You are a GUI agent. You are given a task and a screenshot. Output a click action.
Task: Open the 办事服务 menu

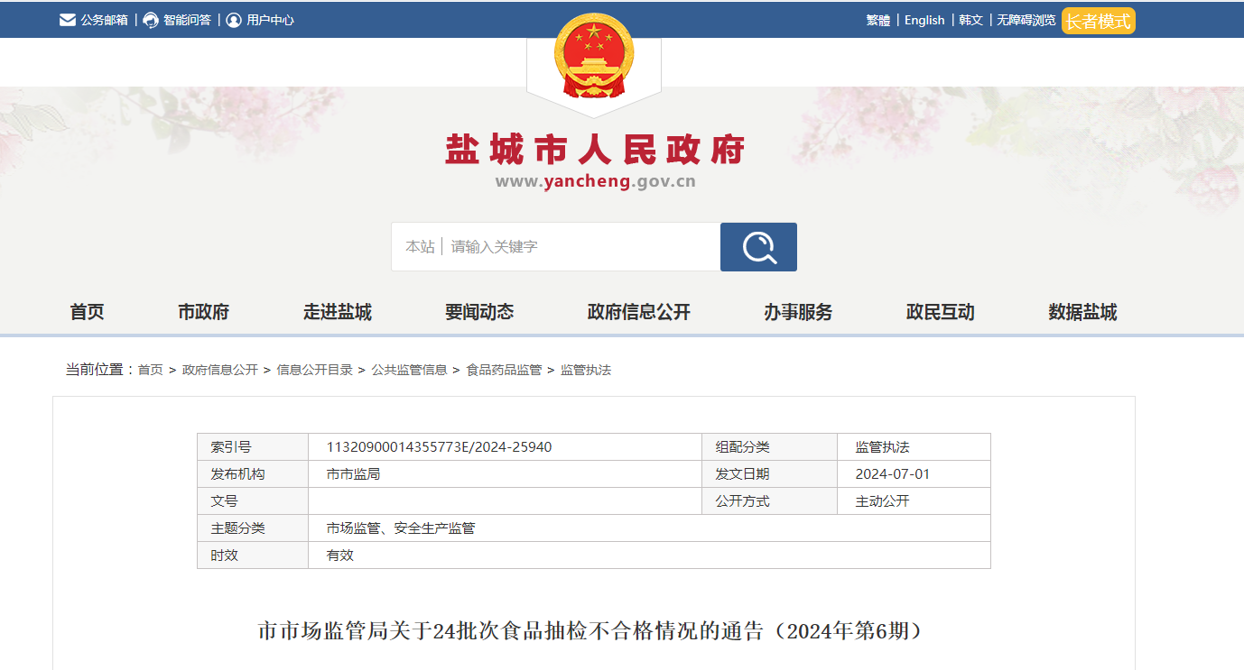(798, 312)
